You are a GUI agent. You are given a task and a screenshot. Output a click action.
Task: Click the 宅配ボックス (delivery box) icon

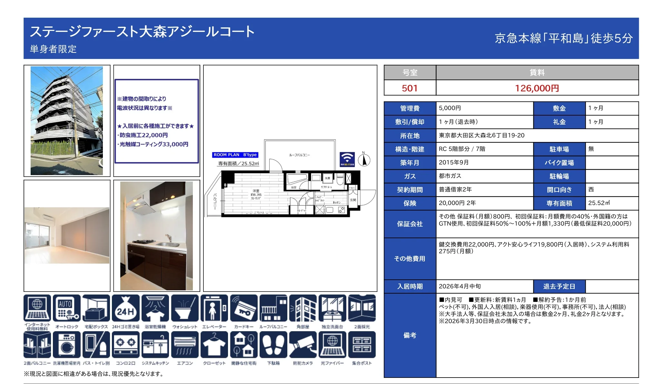coord(96,311)
